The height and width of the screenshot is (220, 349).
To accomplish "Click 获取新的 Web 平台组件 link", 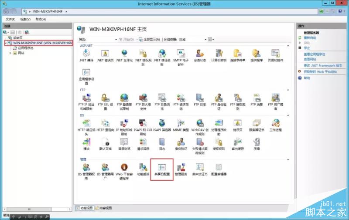I will (320, 71).
